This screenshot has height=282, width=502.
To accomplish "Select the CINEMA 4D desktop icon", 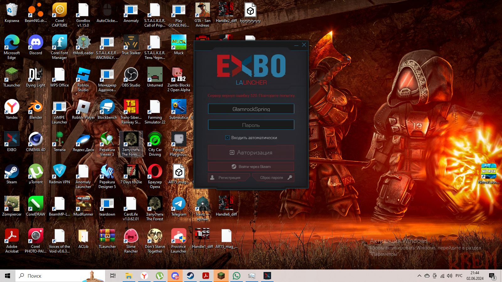I will 36,142.
